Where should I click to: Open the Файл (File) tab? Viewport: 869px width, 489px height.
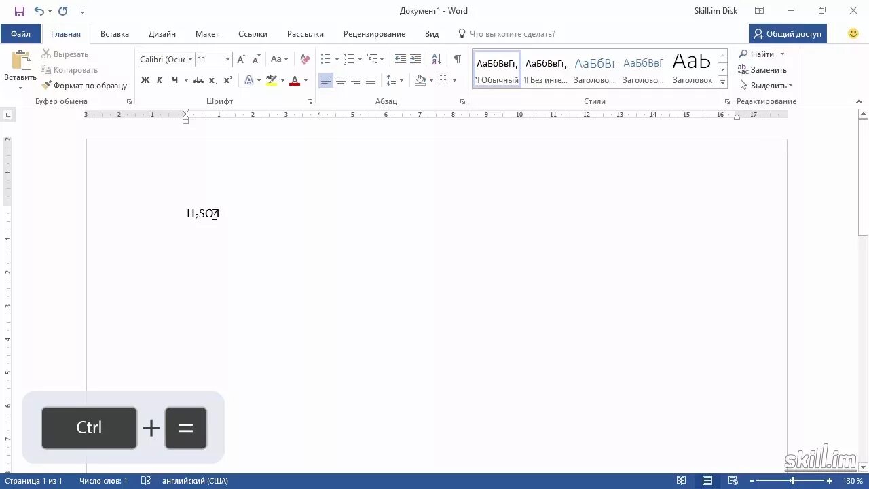20,33
